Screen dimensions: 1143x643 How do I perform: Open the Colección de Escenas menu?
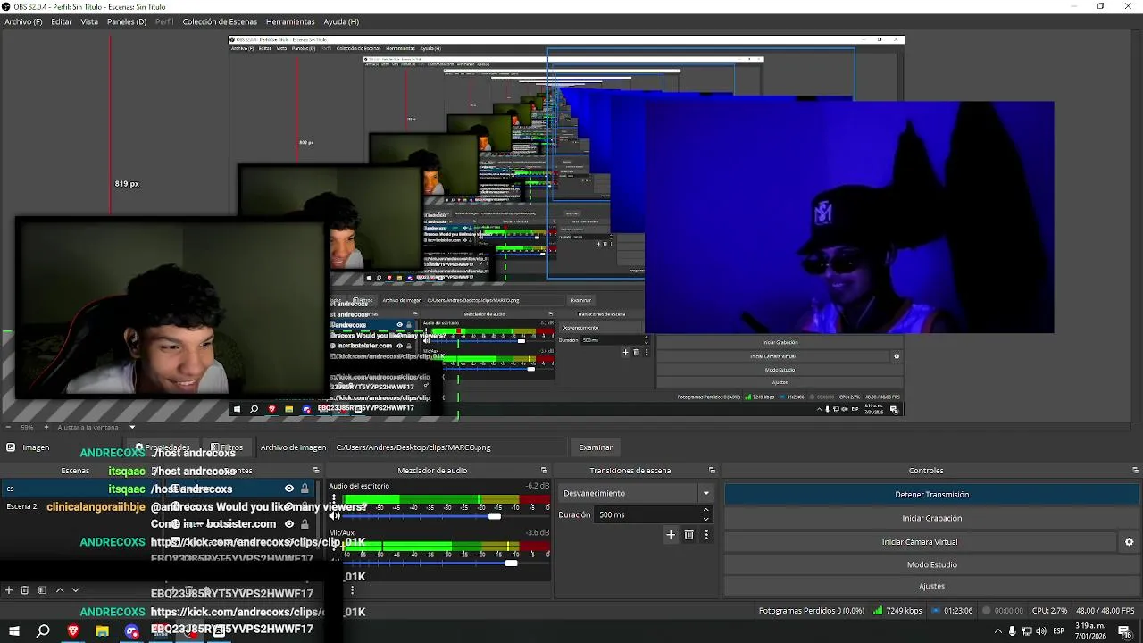pyautogui.click(x=220, y=21)
